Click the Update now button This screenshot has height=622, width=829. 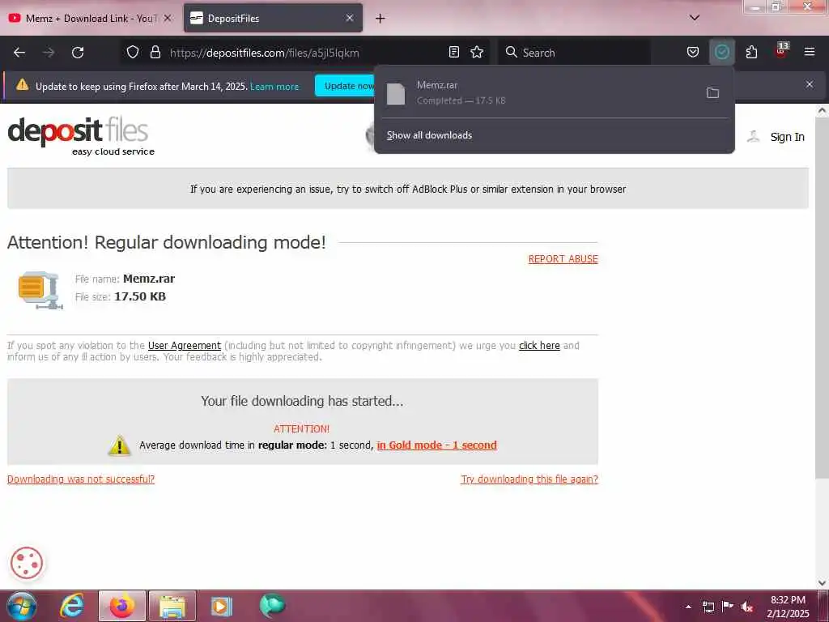tap(345, 86)
